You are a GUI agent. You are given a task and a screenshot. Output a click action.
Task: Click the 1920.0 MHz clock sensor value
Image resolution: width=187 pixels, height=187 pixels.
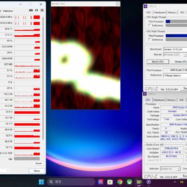6,17
